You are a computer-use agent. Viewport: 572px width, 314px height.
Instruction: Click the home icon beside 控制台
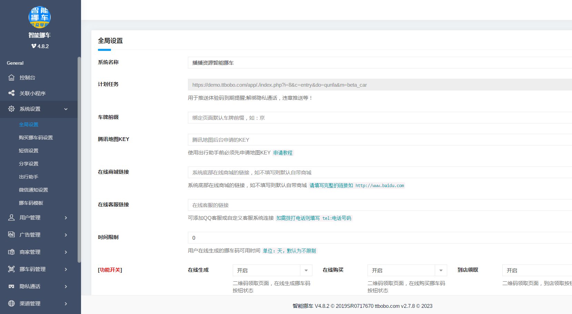pos(11,77)
